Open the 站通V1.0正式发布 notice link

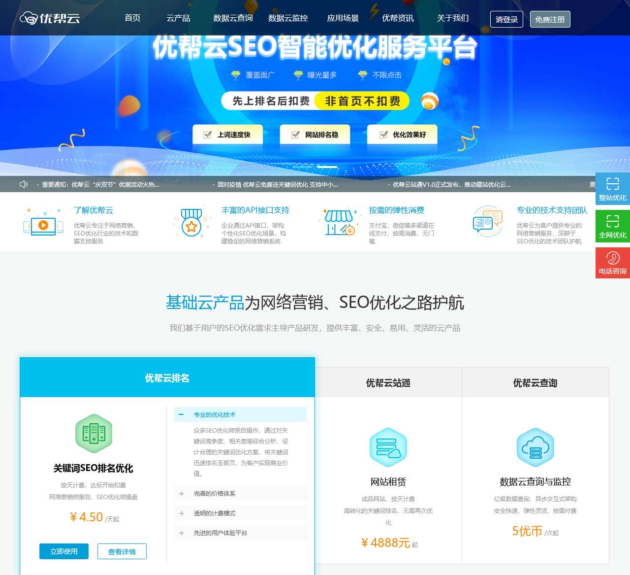pyautogui.click(x=452, y=185)
